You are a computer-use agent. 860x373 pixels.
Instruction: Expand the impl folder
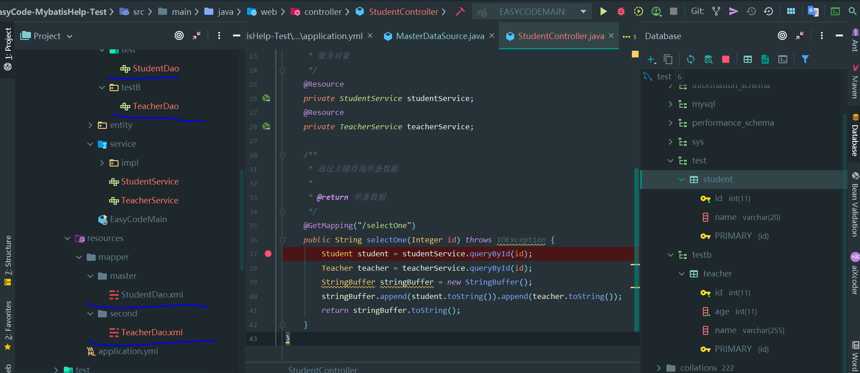pyautogui.click(x=102, y=163)
